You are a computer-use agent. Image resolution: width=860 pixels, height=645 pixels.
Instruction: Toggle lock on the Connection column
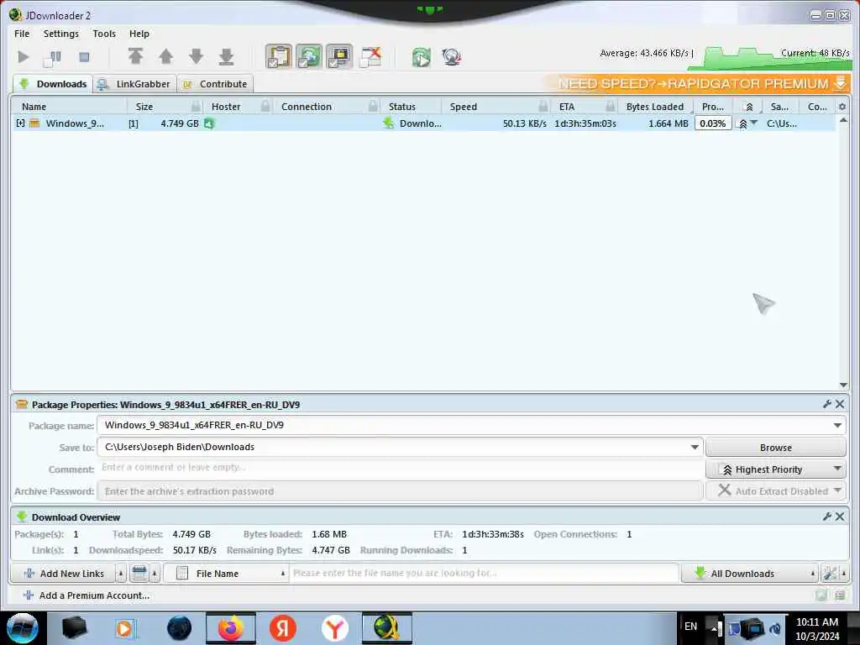click(x=373, y=107)
